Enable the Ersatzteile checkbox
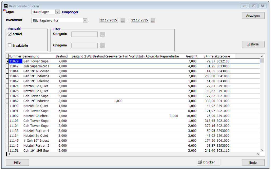Image resolution: width=271 pixels, height=170 pixels. [x=10, y=46]
